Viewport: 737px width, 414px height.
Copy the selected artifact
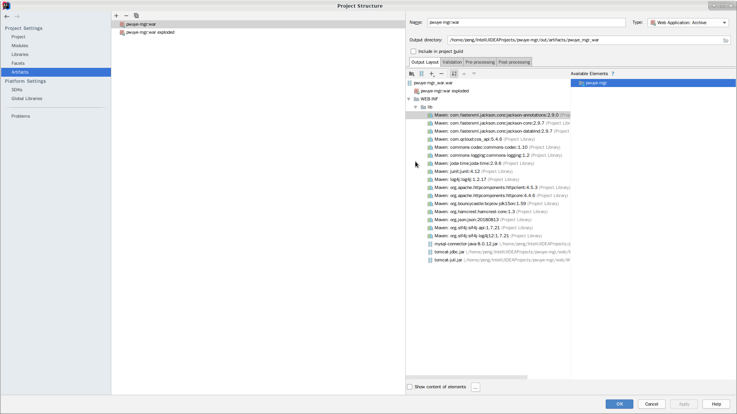tap(136, 16)
